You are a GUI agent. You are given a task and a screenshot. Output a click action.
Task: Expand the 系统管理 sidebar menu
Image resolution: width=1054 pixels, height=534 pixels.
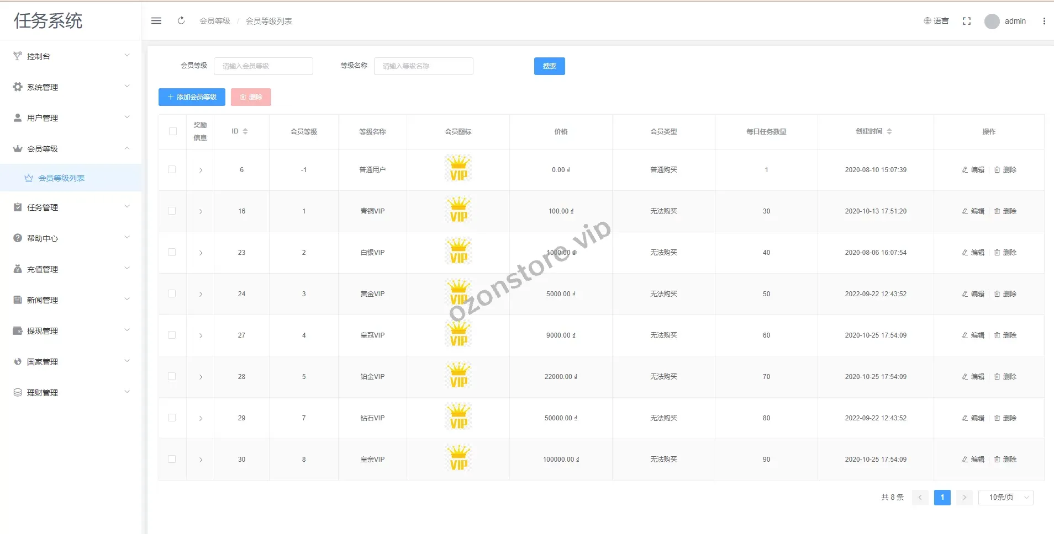(71, 87)
